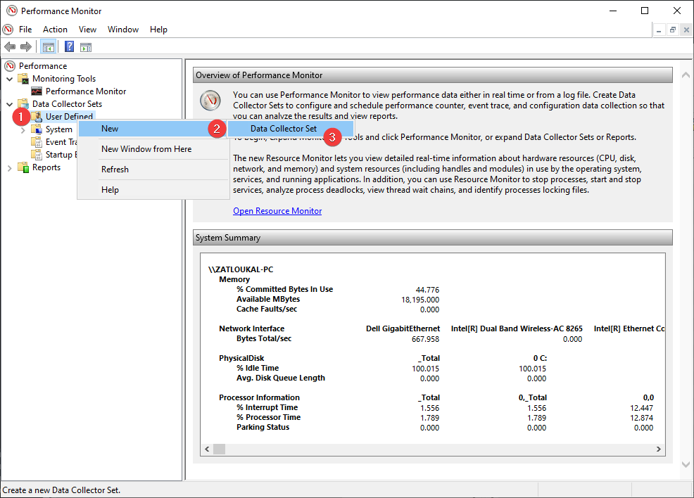Click the right arrow of horizontal scrollbar

(659, 449)
